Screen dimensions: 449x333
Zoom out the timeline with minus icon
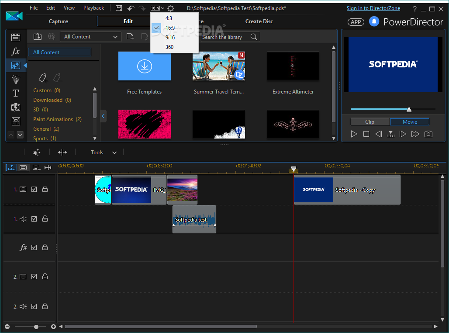tap(7, 327)
